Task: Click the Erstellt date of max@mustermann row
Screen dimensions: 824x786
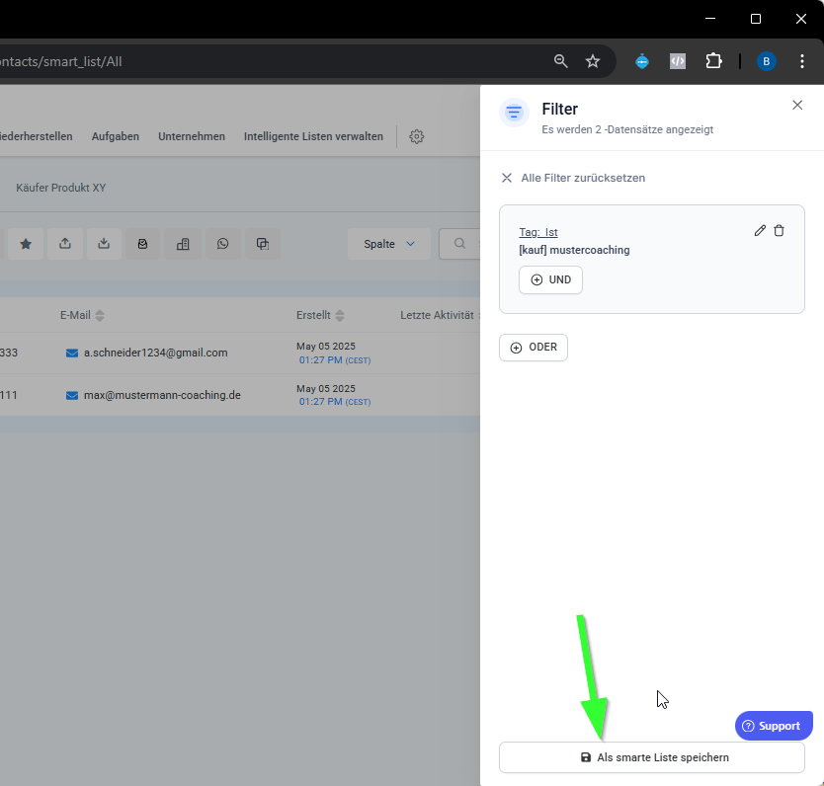Action: point(333,395)
